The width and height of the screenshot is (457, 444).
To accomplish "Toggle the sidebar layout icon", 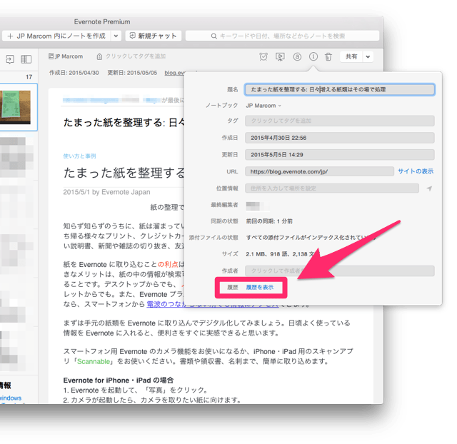I will 26,59.
